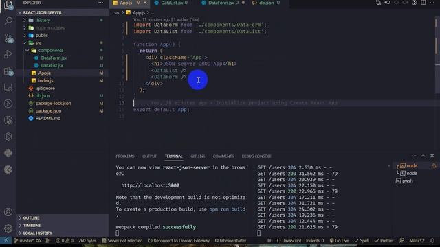The width and height of the screenshot is (440, 247).
Task: Split the editor to the right
Action: [423, 3]
